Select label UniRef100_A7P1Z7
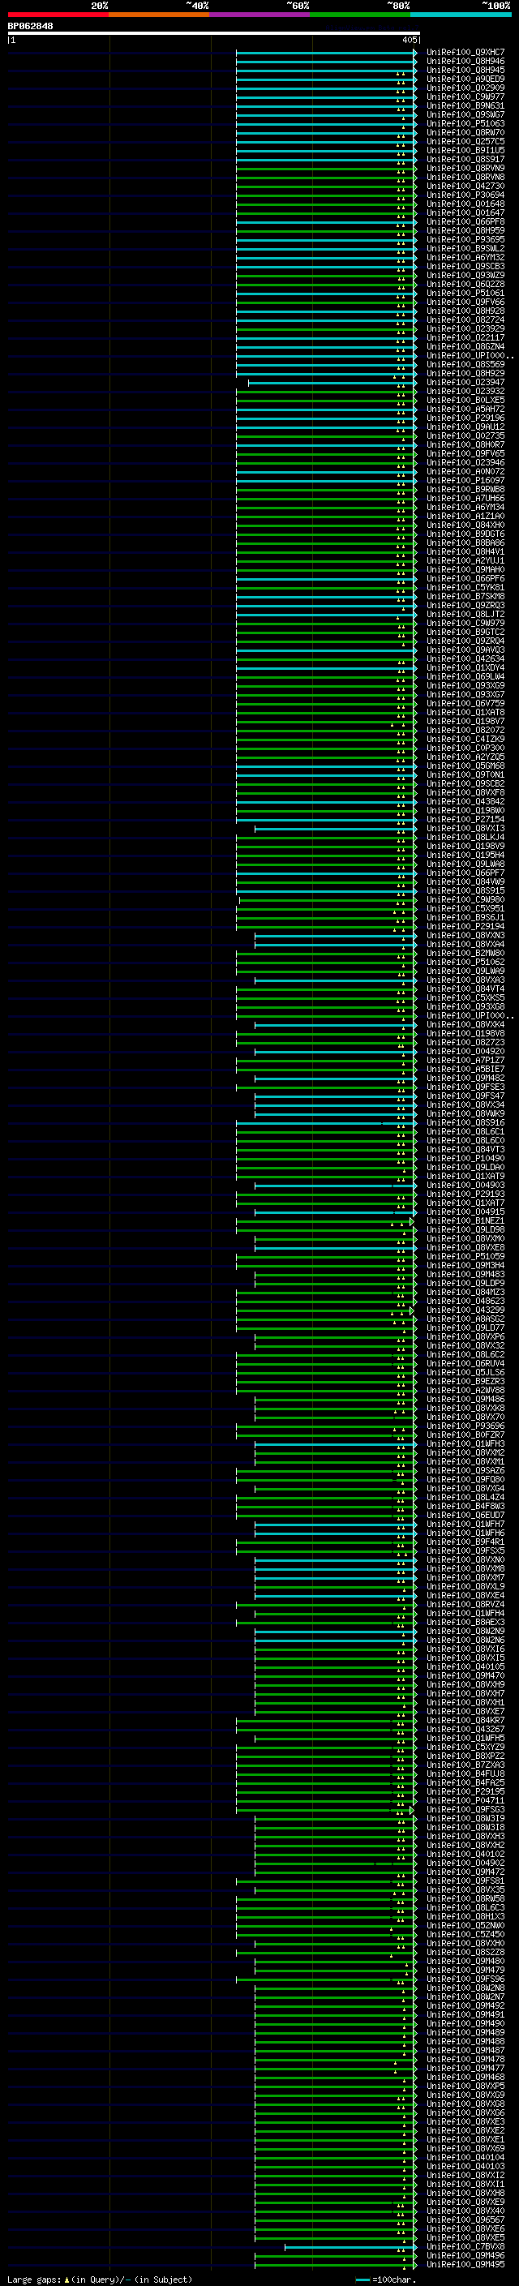Viewport: 519px width, 2286px height. [465, 1061]
